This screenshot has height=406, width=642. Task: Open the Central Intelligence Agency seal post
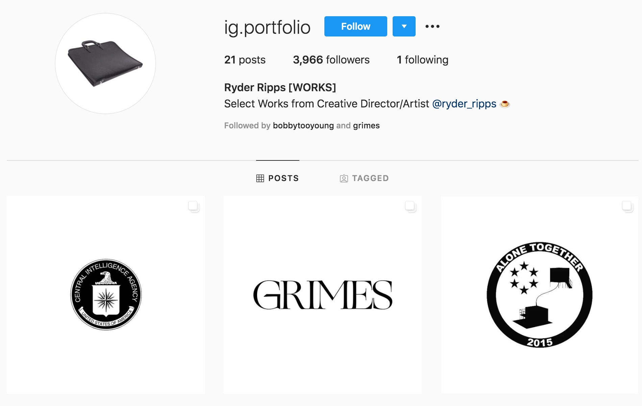pyautogui.click(x=106, y=295)
